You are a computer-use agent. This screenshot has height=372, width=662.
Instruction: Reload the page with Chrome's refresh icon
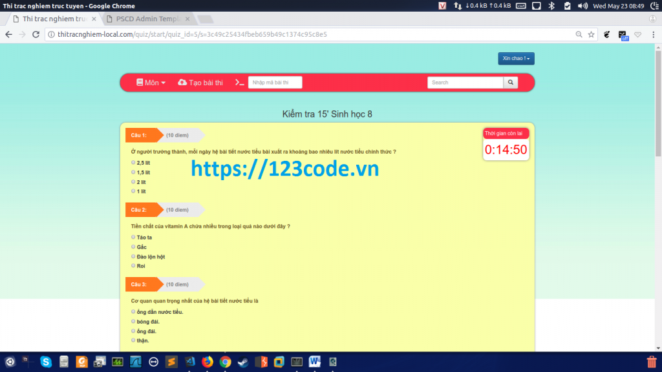pos(36,35)
